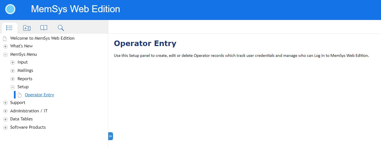The image size is (381, 147).
Task: Open the Search magnifier tab
Action: pyautogui.click(x=61, y=28)
